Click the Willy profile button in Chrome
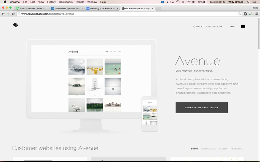 (255, 8)
